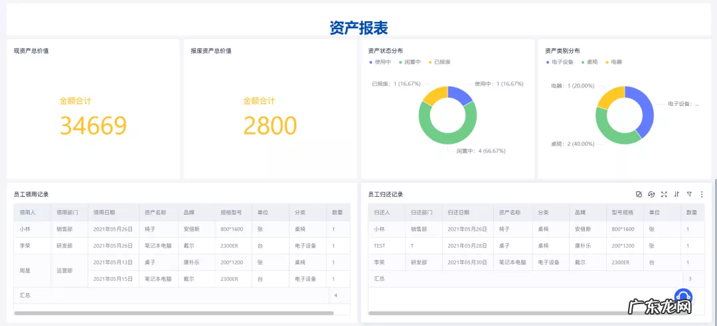Screen dimensions: 717x326
Task: Click the disable-linkage icon in 员工归还记录 panel
Action: [639, 195]
